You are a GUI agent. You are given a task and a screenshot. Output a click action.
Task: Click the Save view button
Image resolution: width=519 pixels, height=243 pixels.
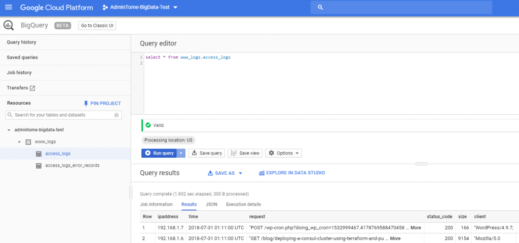(245, 153)
